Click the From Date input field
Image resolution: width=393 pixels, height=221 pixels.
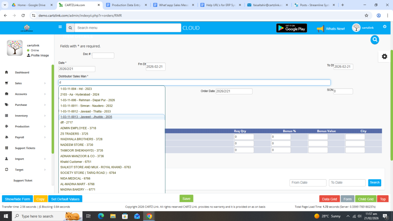(307, 183)
